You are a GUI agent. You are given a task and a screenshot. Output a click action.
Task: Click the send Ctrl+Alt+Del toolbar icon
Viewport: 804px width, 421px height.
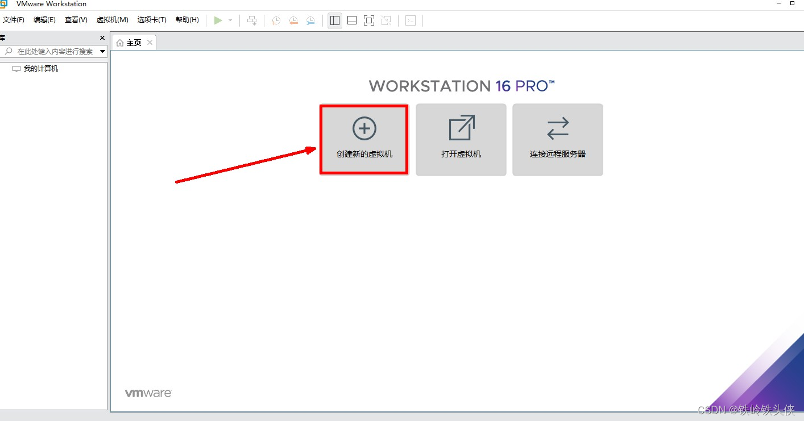coord(252,20)
